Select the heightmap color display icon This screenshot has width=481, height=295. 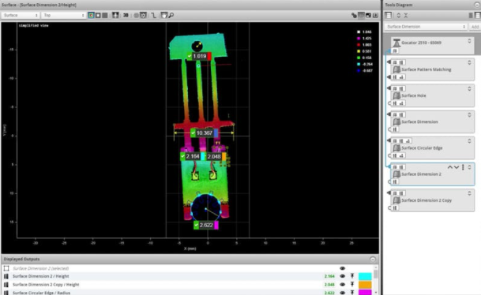click(x=91, y=15)
